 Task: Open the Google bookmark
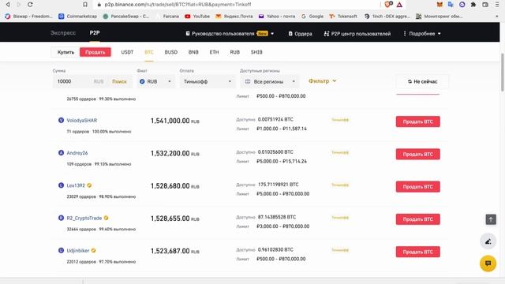click(x=312, y=16)
